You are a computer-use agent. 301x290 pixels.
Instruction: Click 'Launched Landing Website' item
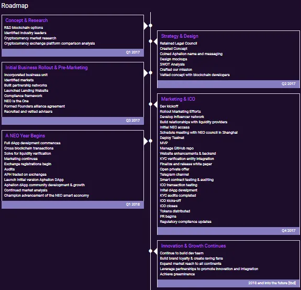(x=26, y=91)
